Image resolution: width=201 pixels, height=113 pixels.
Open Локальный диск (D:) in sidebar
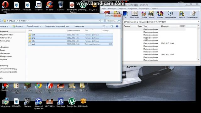point(8,72)
